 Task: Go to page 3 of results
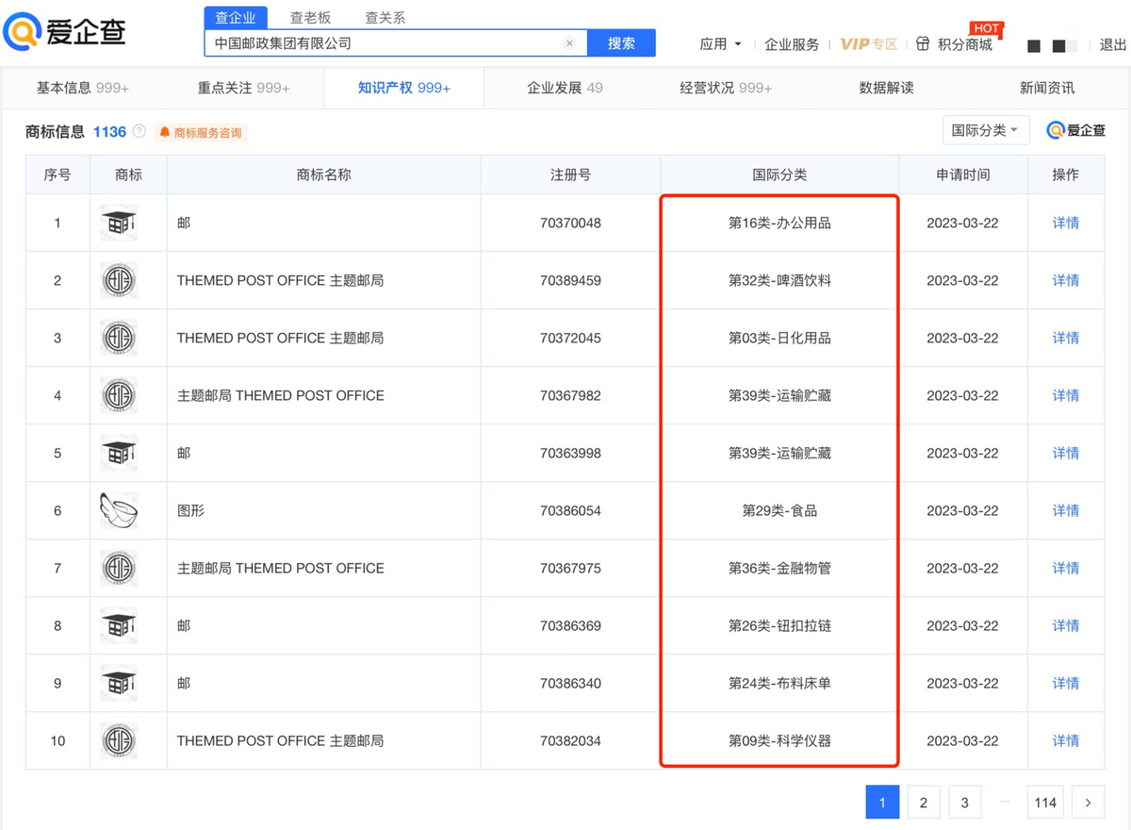click(x=964, y=803)
